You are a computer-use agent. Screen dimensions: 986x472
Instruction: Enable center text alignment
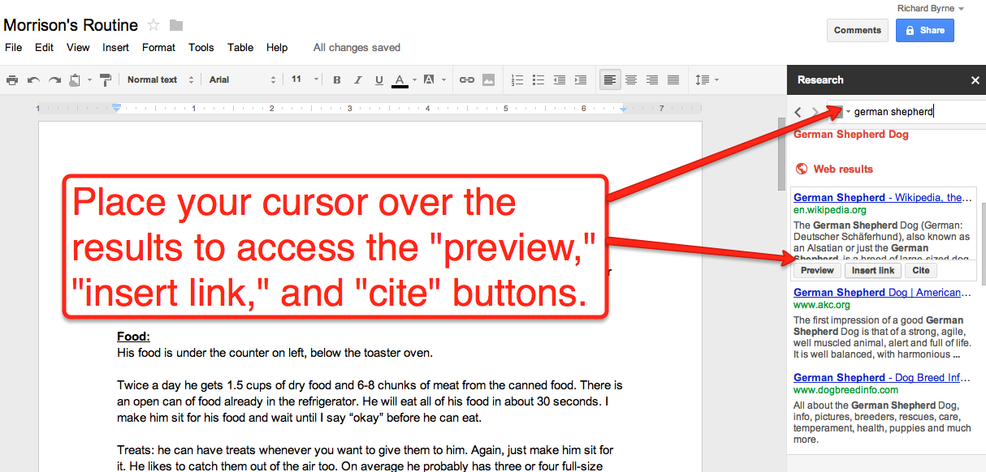(x=631, y=79)
